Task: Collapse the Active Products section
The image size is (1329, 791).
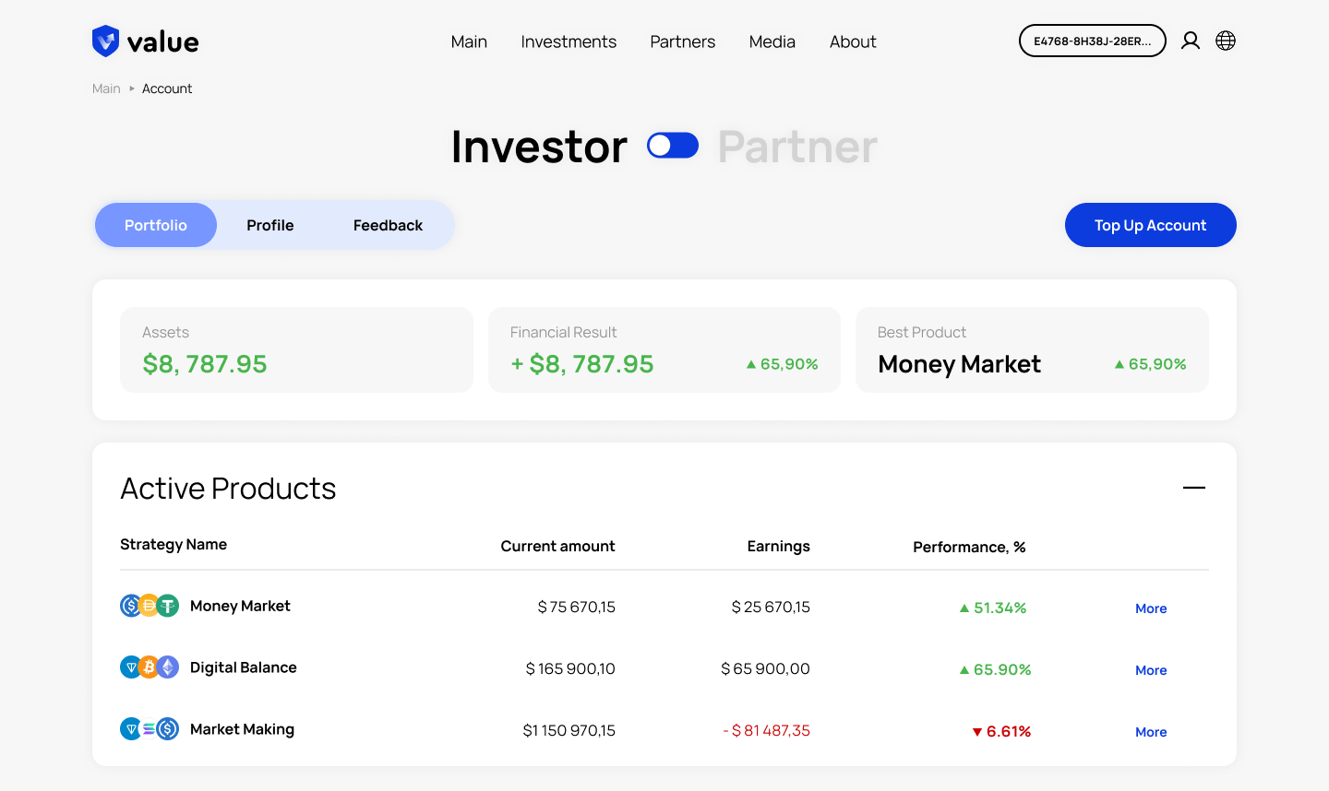Action: [x=1194, y=487]
